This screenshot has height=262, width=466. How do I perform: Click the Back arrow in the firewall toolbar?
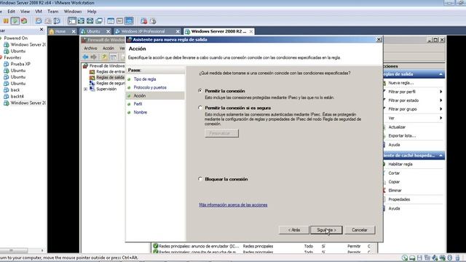click(86, 57)
